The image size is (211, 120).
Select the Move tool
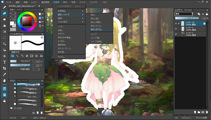(x=4, y=56)
